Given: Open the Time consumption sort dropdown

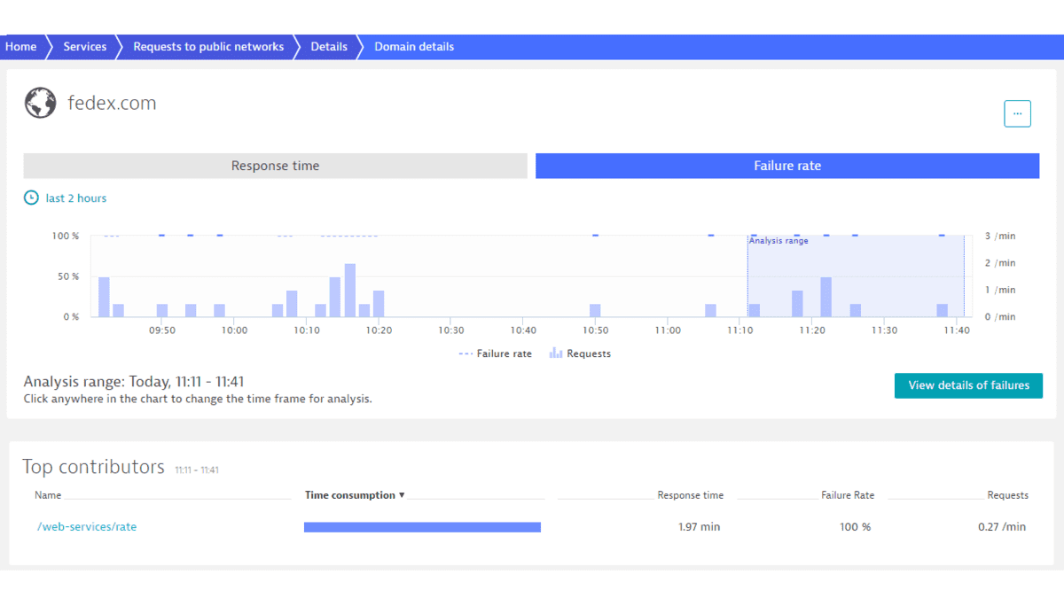Looking at the screenshot, I should click(402, 495).
